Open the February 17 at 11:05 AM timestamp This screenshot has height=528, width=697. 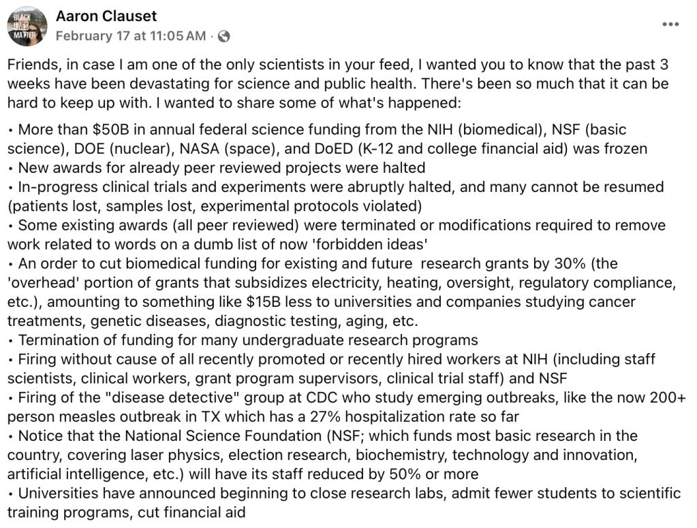[x=130, y=36]
